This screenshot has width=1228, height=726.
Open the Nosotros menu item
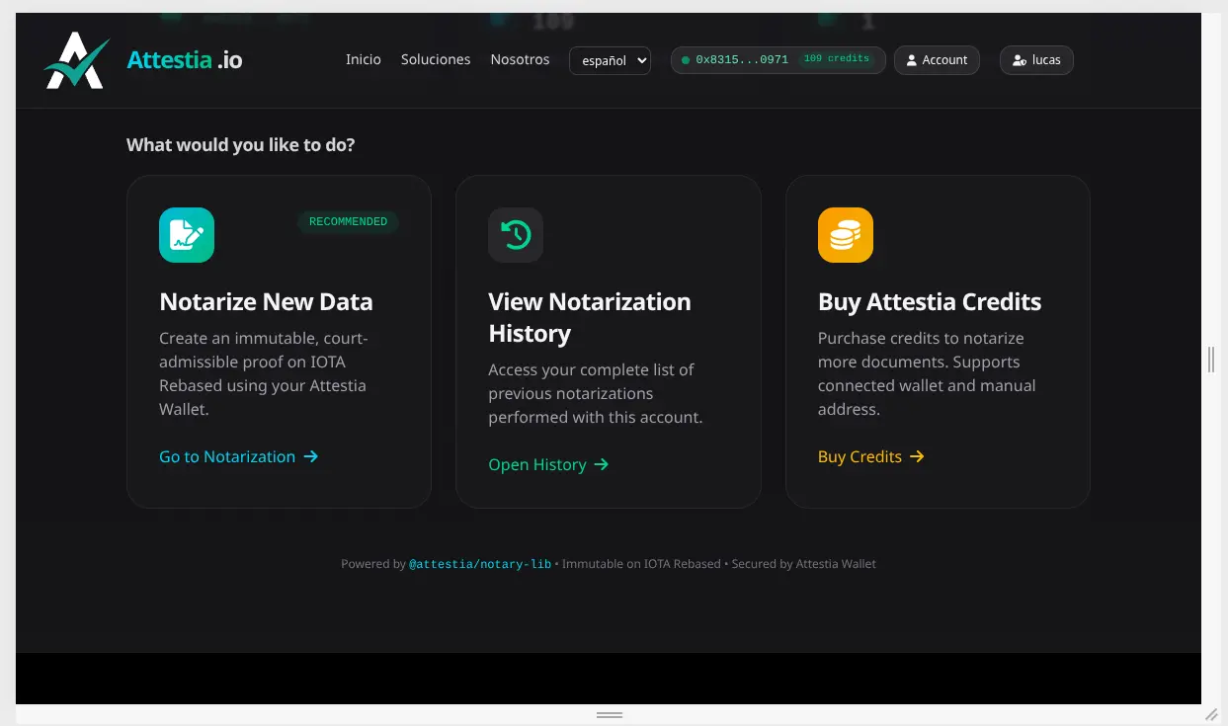coord(520,59)
